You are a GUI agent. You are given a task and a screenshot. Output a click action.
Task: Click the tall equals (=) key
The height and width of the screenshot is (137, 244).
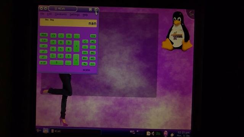[x=76, y=60]
